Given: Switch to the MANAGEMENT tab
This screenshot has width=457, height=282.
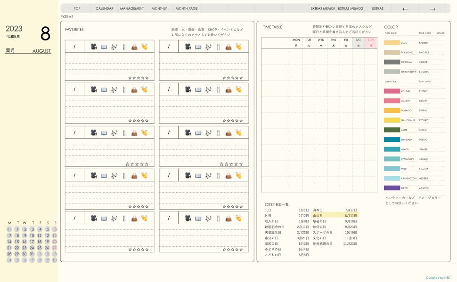Looking at the screenshot, I should point(132,8).
